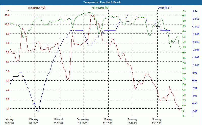Select the Dienstag day label
The width and height of the screenshot is (202, 126).
point(34,119)
